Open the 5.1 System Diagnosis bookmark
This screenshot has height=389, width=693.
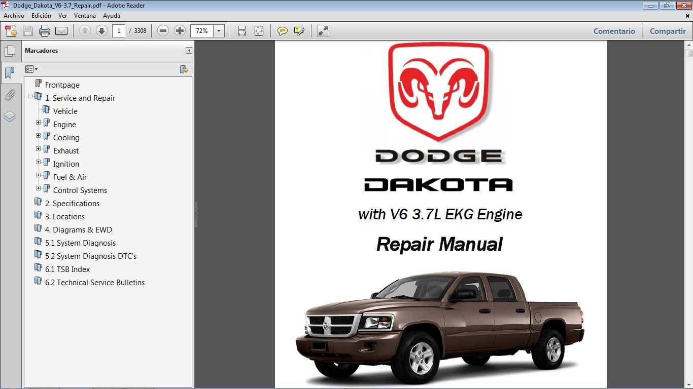click(x=80, y=243)
